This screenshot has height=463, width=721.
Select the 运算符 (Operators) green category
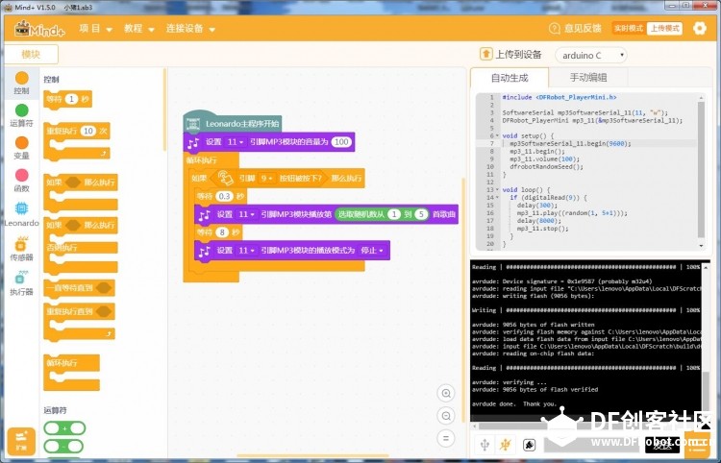(21, 110)
